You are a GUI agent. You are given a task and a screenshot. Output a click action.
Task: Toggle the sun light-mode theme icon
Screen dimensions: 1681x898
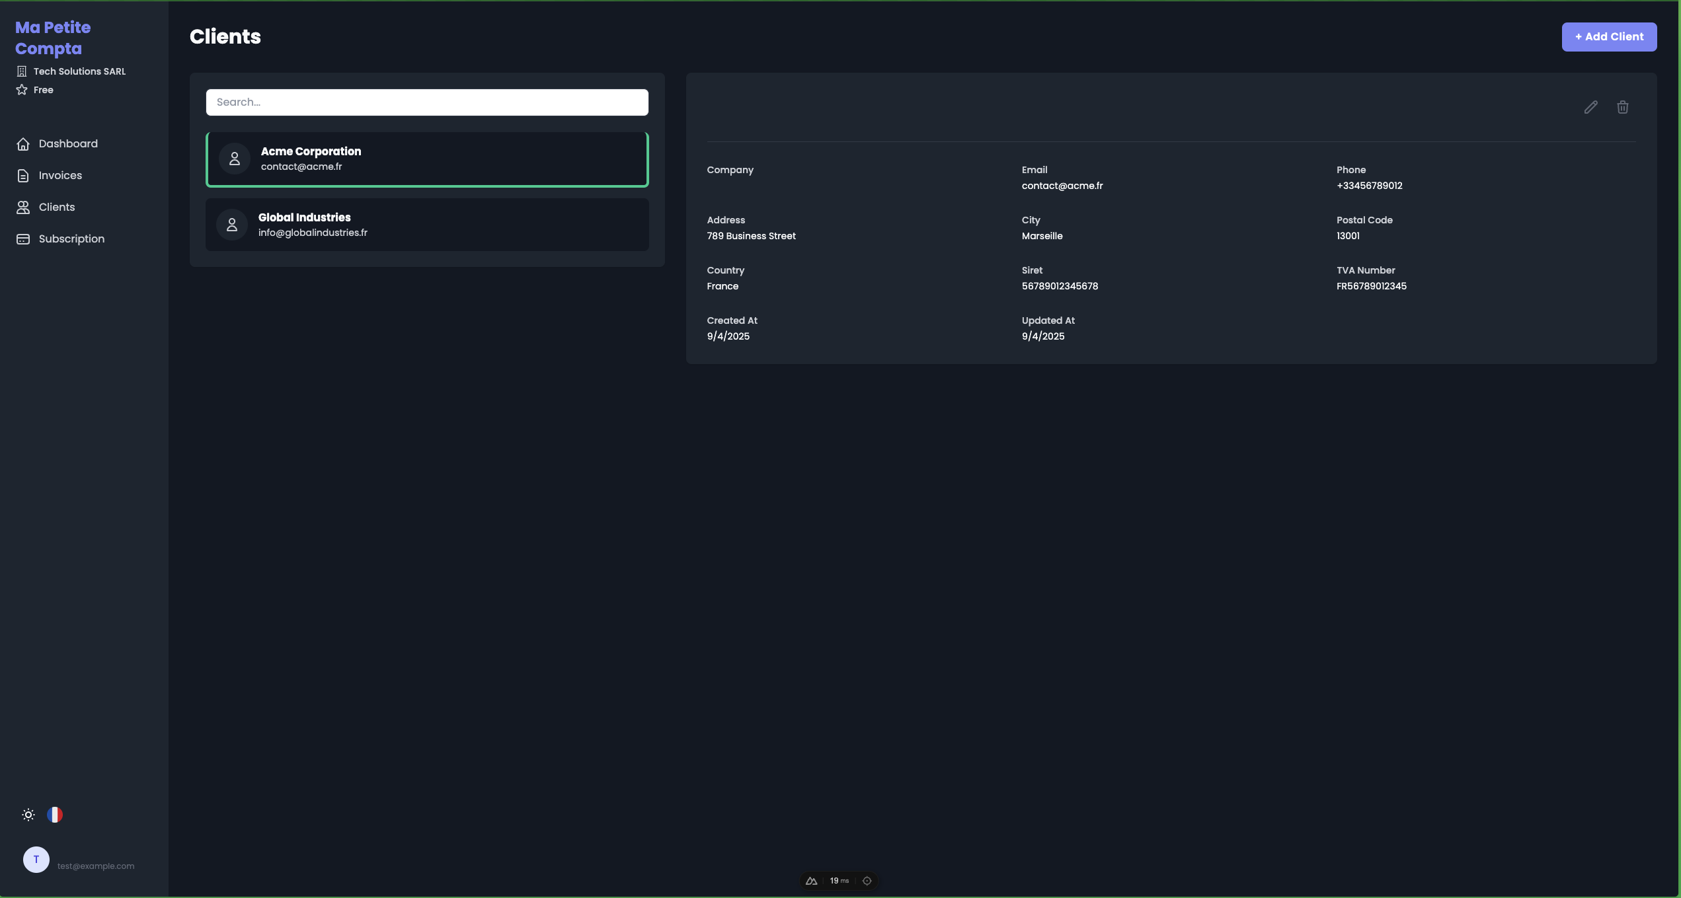coord(28,815)
